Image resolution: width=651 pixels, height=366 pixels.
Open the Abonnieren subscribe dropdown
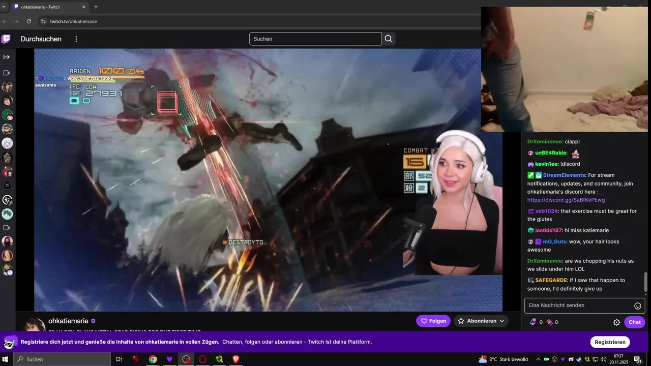click(x=481, y=321)
